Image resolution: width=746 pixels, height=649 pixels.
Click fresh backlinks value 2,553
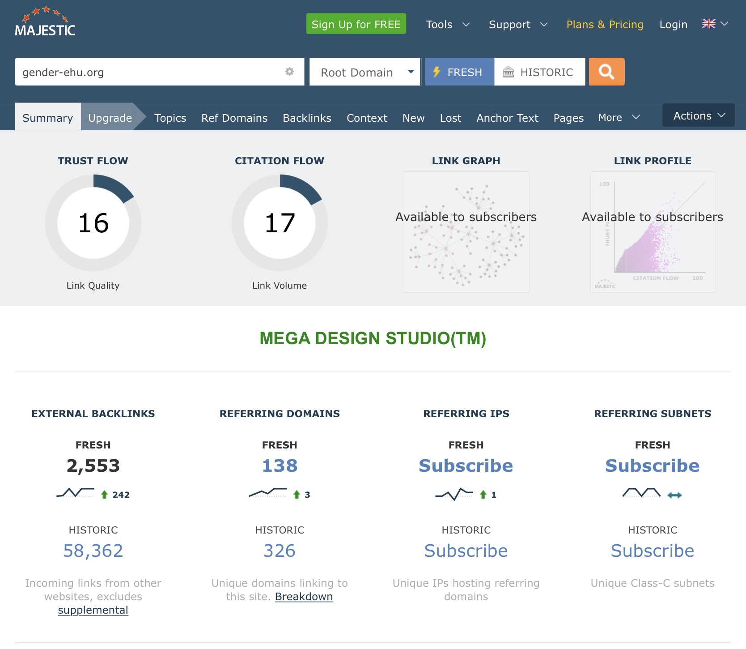(x=93, y=465)
